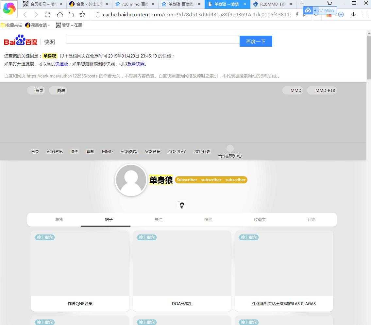
Task: Open 寂寞老狼 bookmark
Action: pos(37,25)
